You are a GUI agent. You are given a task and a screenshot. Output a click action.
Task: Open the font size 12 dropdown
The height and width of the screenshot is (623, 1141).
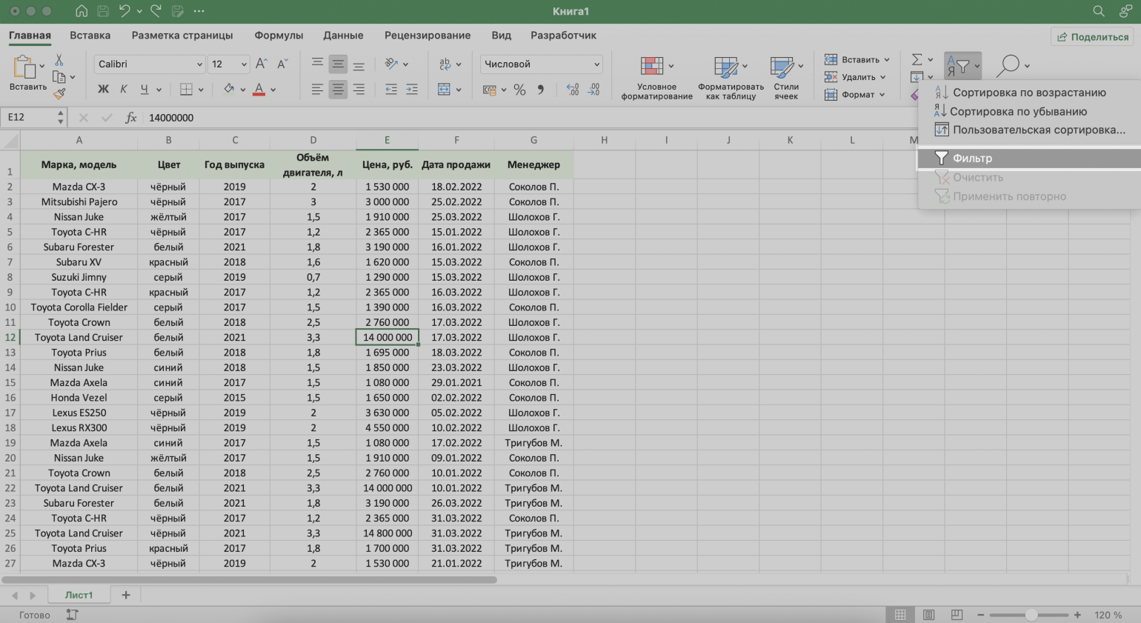click(x=244, y=64)
